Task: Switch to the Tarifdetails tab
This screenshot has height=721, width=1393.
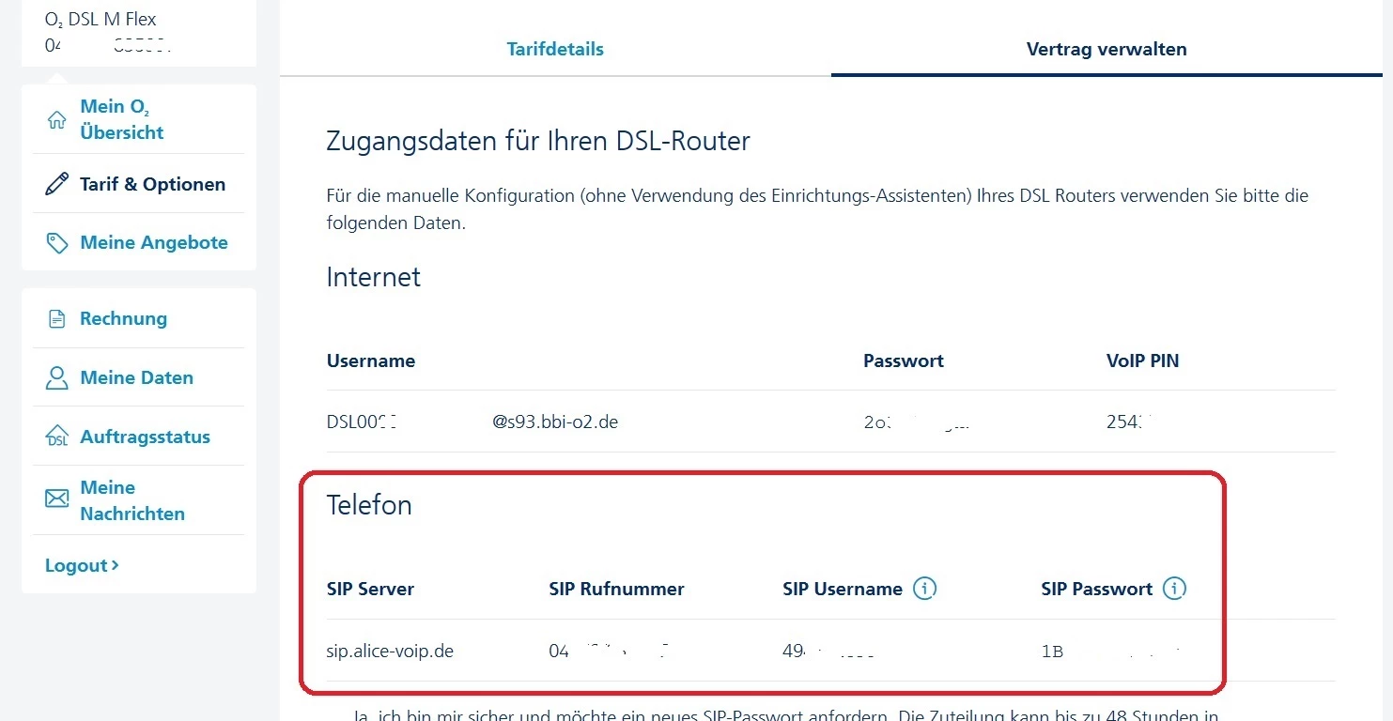Action: 555,49
